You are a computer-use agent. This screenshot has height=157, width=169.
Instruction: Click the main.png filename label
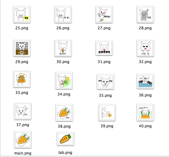[x=23, y=153]
